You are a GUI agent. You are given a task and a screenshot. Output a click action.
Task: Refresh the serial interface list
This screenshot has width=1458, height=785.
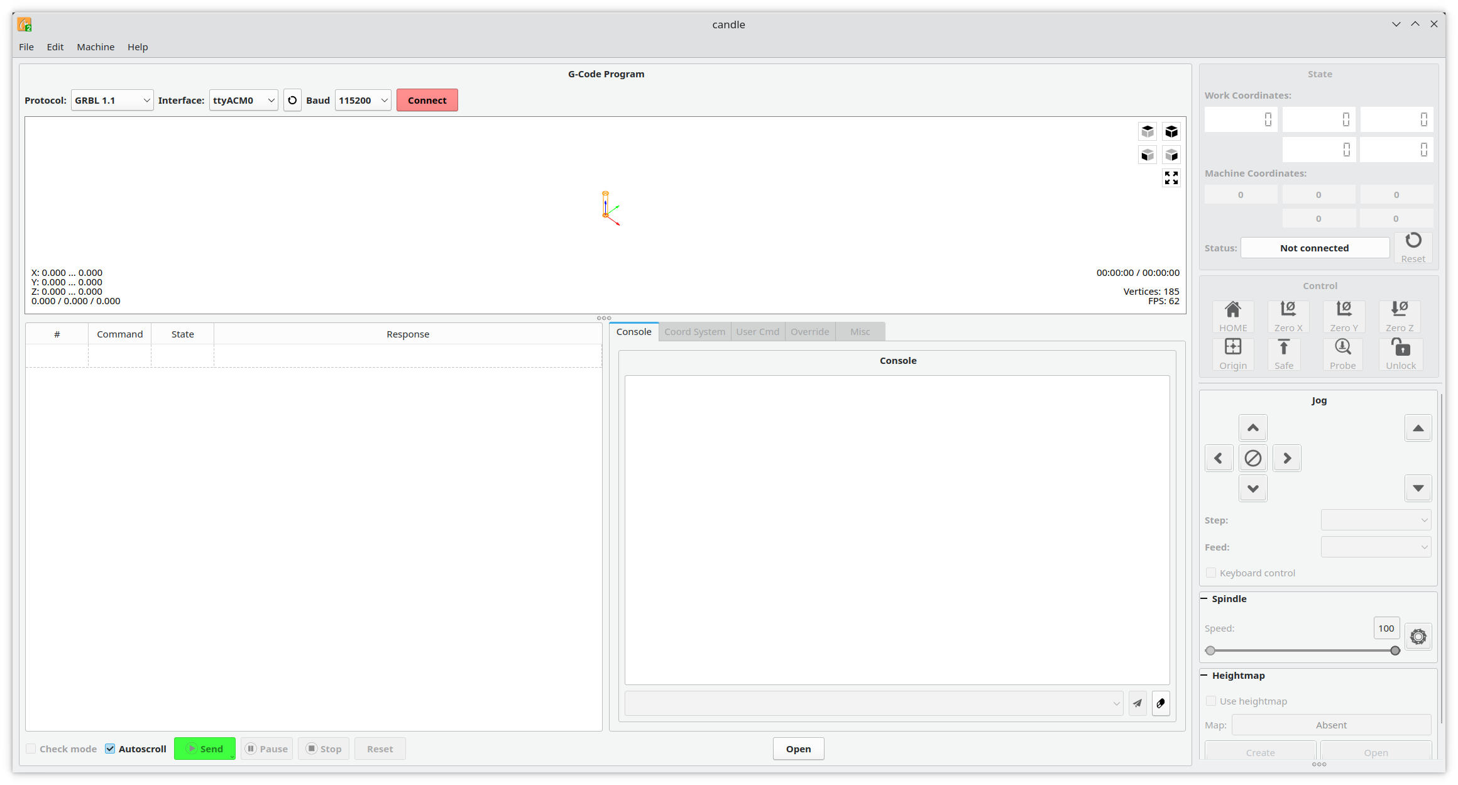(292, 101)
